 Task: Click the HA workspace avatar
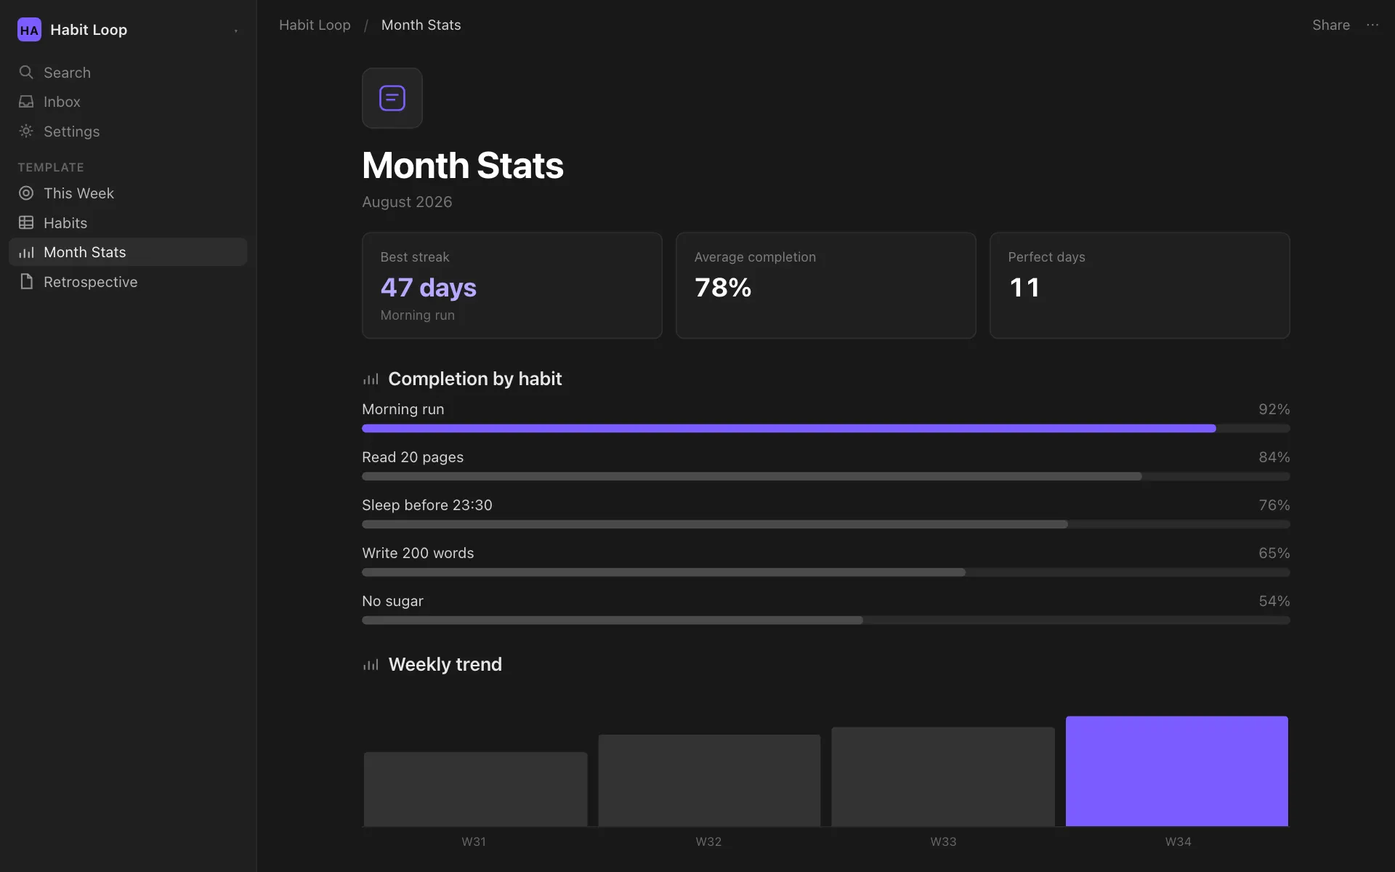click(x=29, y=30)
